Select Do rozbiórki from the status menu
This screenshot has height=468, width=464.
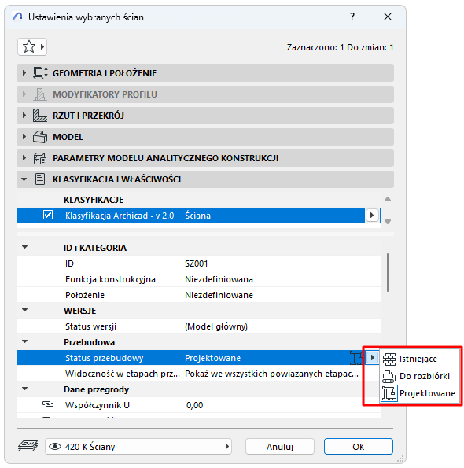(x=419, y=376)
